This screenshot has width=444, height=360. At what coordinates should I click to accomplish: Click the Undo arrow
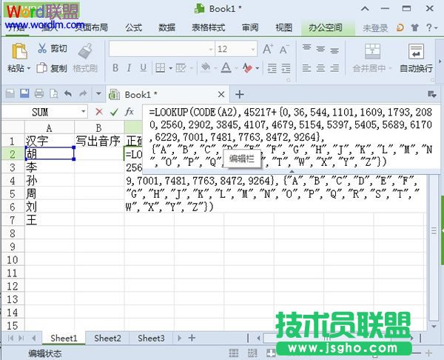coord(68,93)
